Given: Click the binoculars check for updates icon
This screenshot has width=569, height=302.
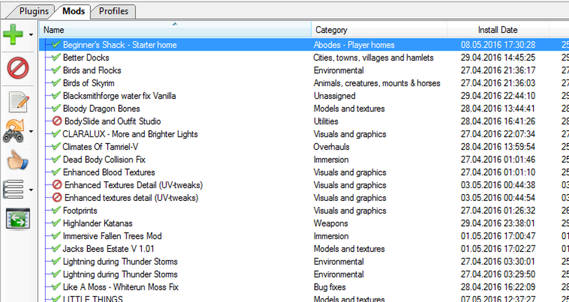Looking at the screenshot, I should 14,131.
